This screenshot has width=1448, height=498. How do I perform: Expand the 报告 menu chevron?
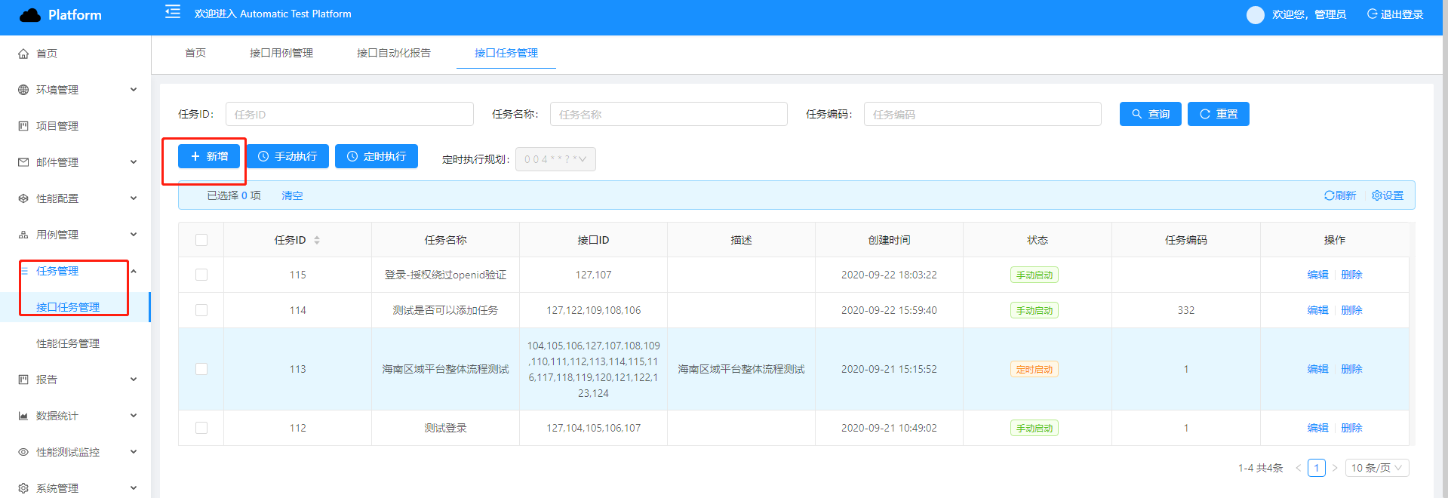pyautogui.click(x=134, y=380)
